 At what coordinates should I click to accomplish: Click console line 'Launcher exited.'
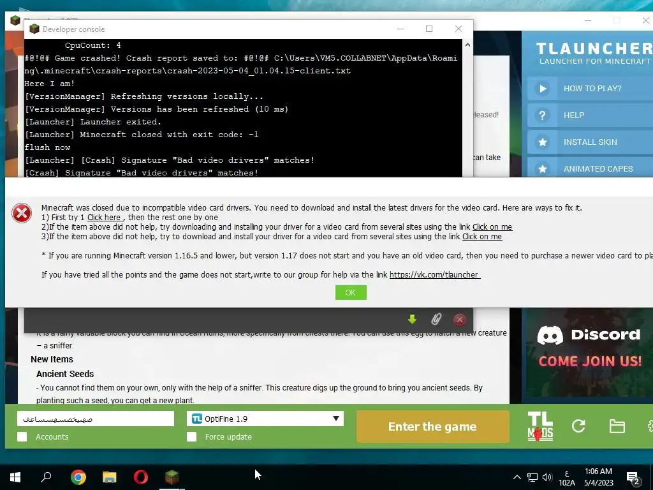[x=93, y=122]
